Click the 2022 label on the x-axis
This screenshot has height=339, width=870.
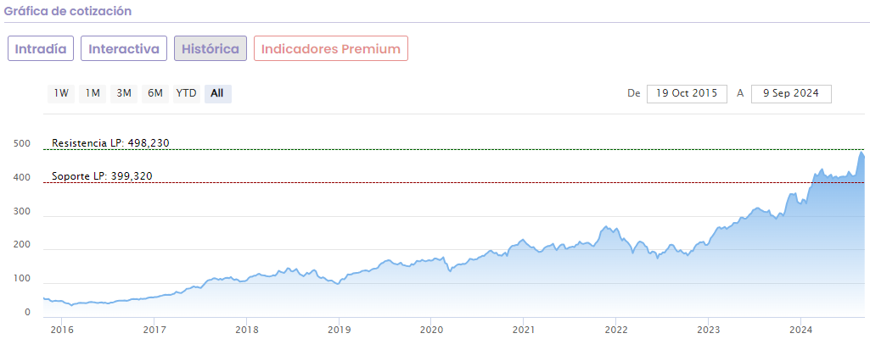click(x=615, y=329)
